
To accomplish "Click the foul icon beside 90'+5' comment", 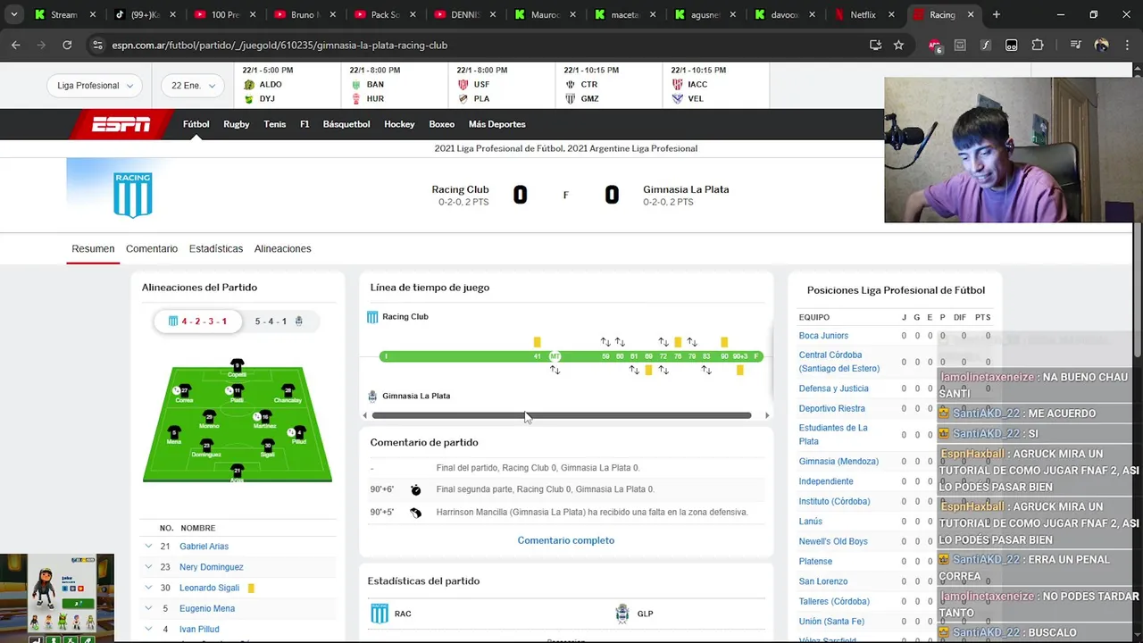I will pos(415,513).
